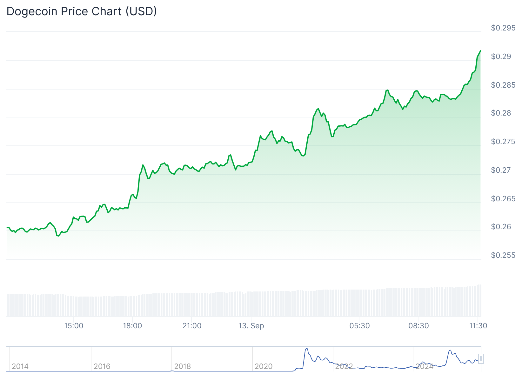Click the $0.255 price axis label

click(x=503, y=255)
